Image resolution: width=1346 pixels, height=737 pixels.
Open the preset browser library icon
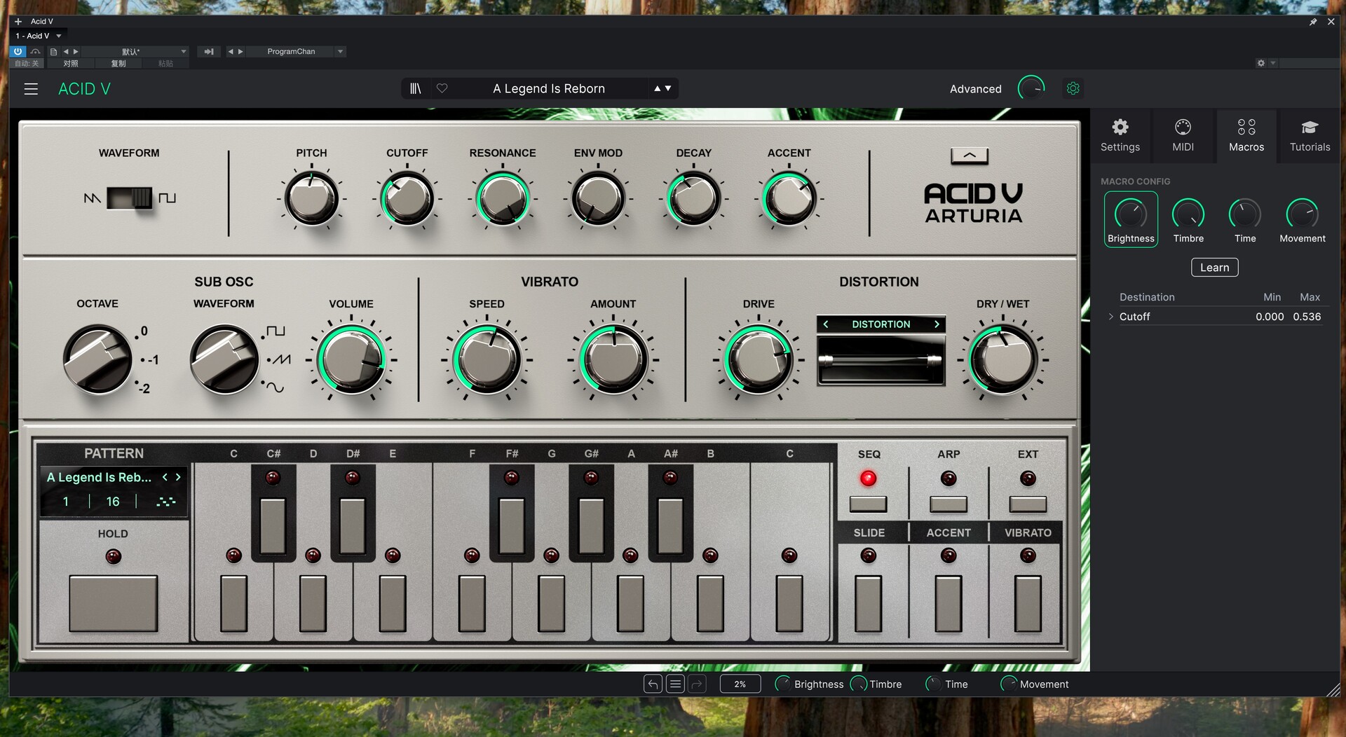click(x=416, y=88)
